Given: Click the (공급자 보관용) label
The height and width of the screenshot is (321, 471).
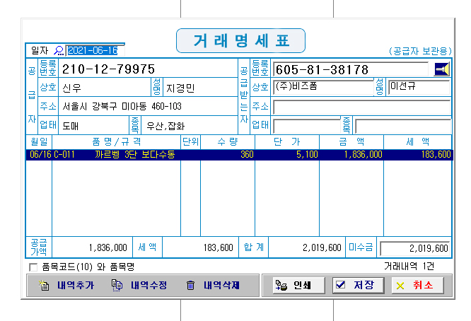Looking at the screenshot, I should [x=419, y=52].
